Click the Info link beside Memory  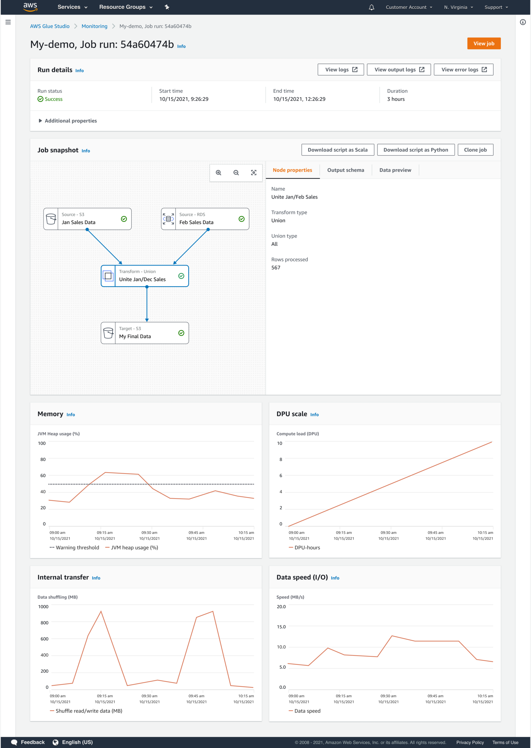pyautogui.click(x=71, y=415)
